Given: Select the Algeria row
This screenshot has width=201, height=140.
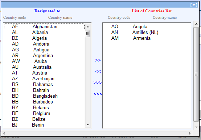Looking at the screenshot, I should 44,38.
